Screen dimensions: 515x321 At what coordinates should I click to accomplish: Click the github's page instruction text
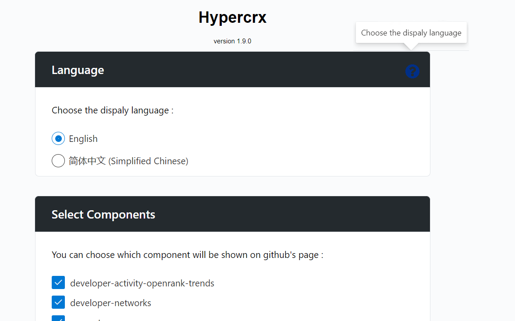[x=187, y=254]
